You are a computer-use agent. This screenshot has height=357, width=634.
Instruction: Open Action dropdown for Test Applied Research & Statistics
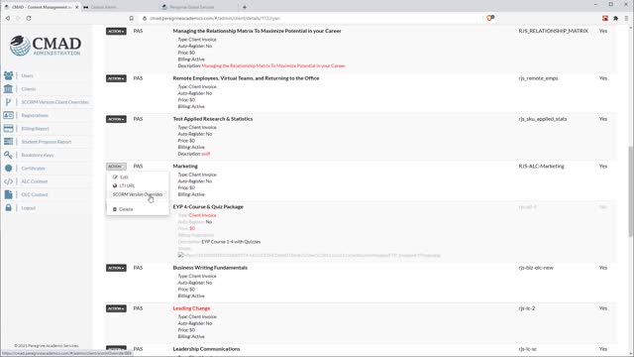tap(116, 119)
